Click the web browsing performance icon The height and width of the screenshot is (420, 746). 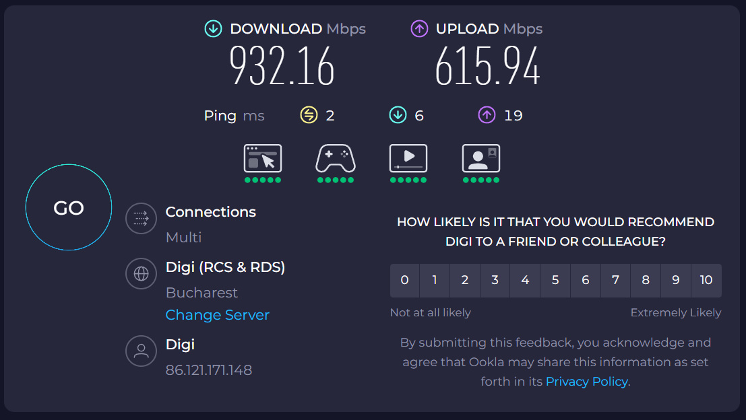point(263,159)
